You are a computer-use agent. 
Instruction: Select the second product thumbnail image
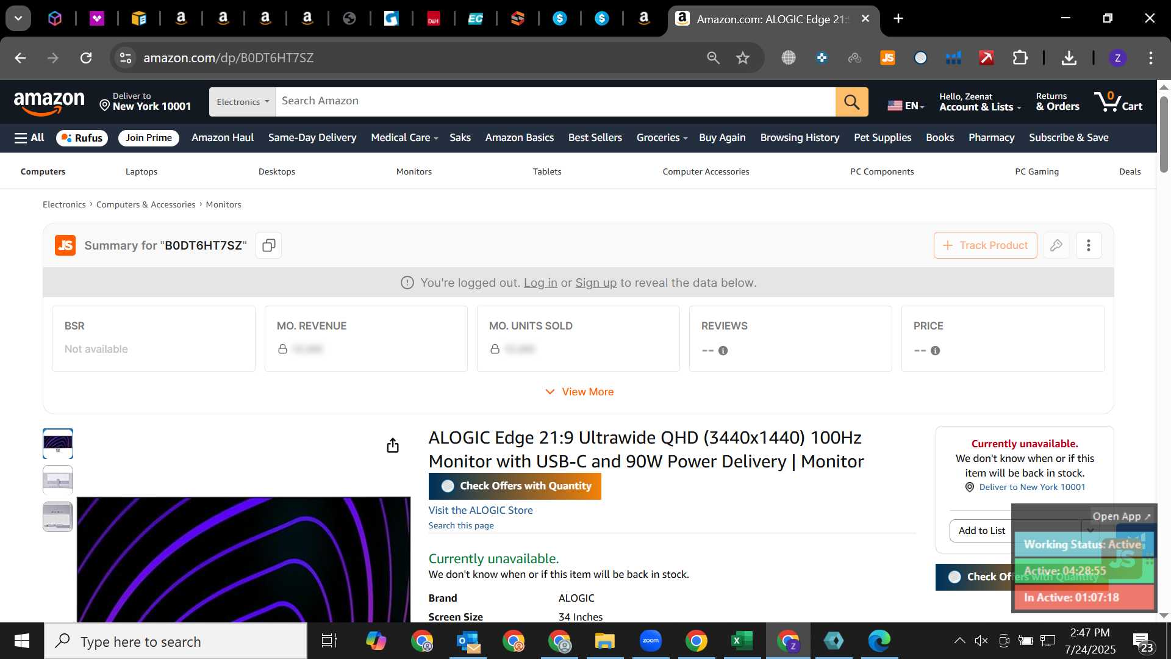pyautogui.click(x=58, y=480)
